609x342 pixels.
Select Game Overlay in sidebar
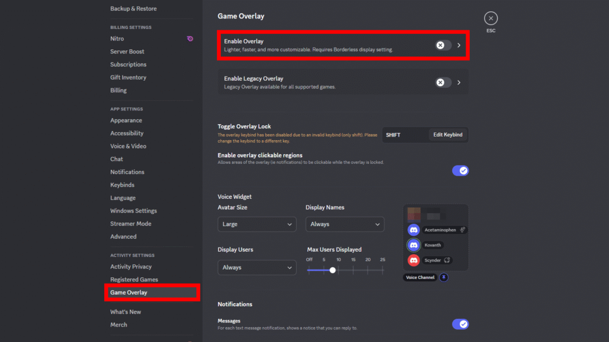coord(152,292)
